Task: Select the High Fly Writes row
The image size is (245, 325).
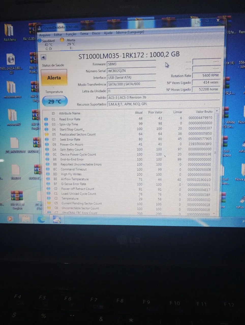Action: (129, 174)
